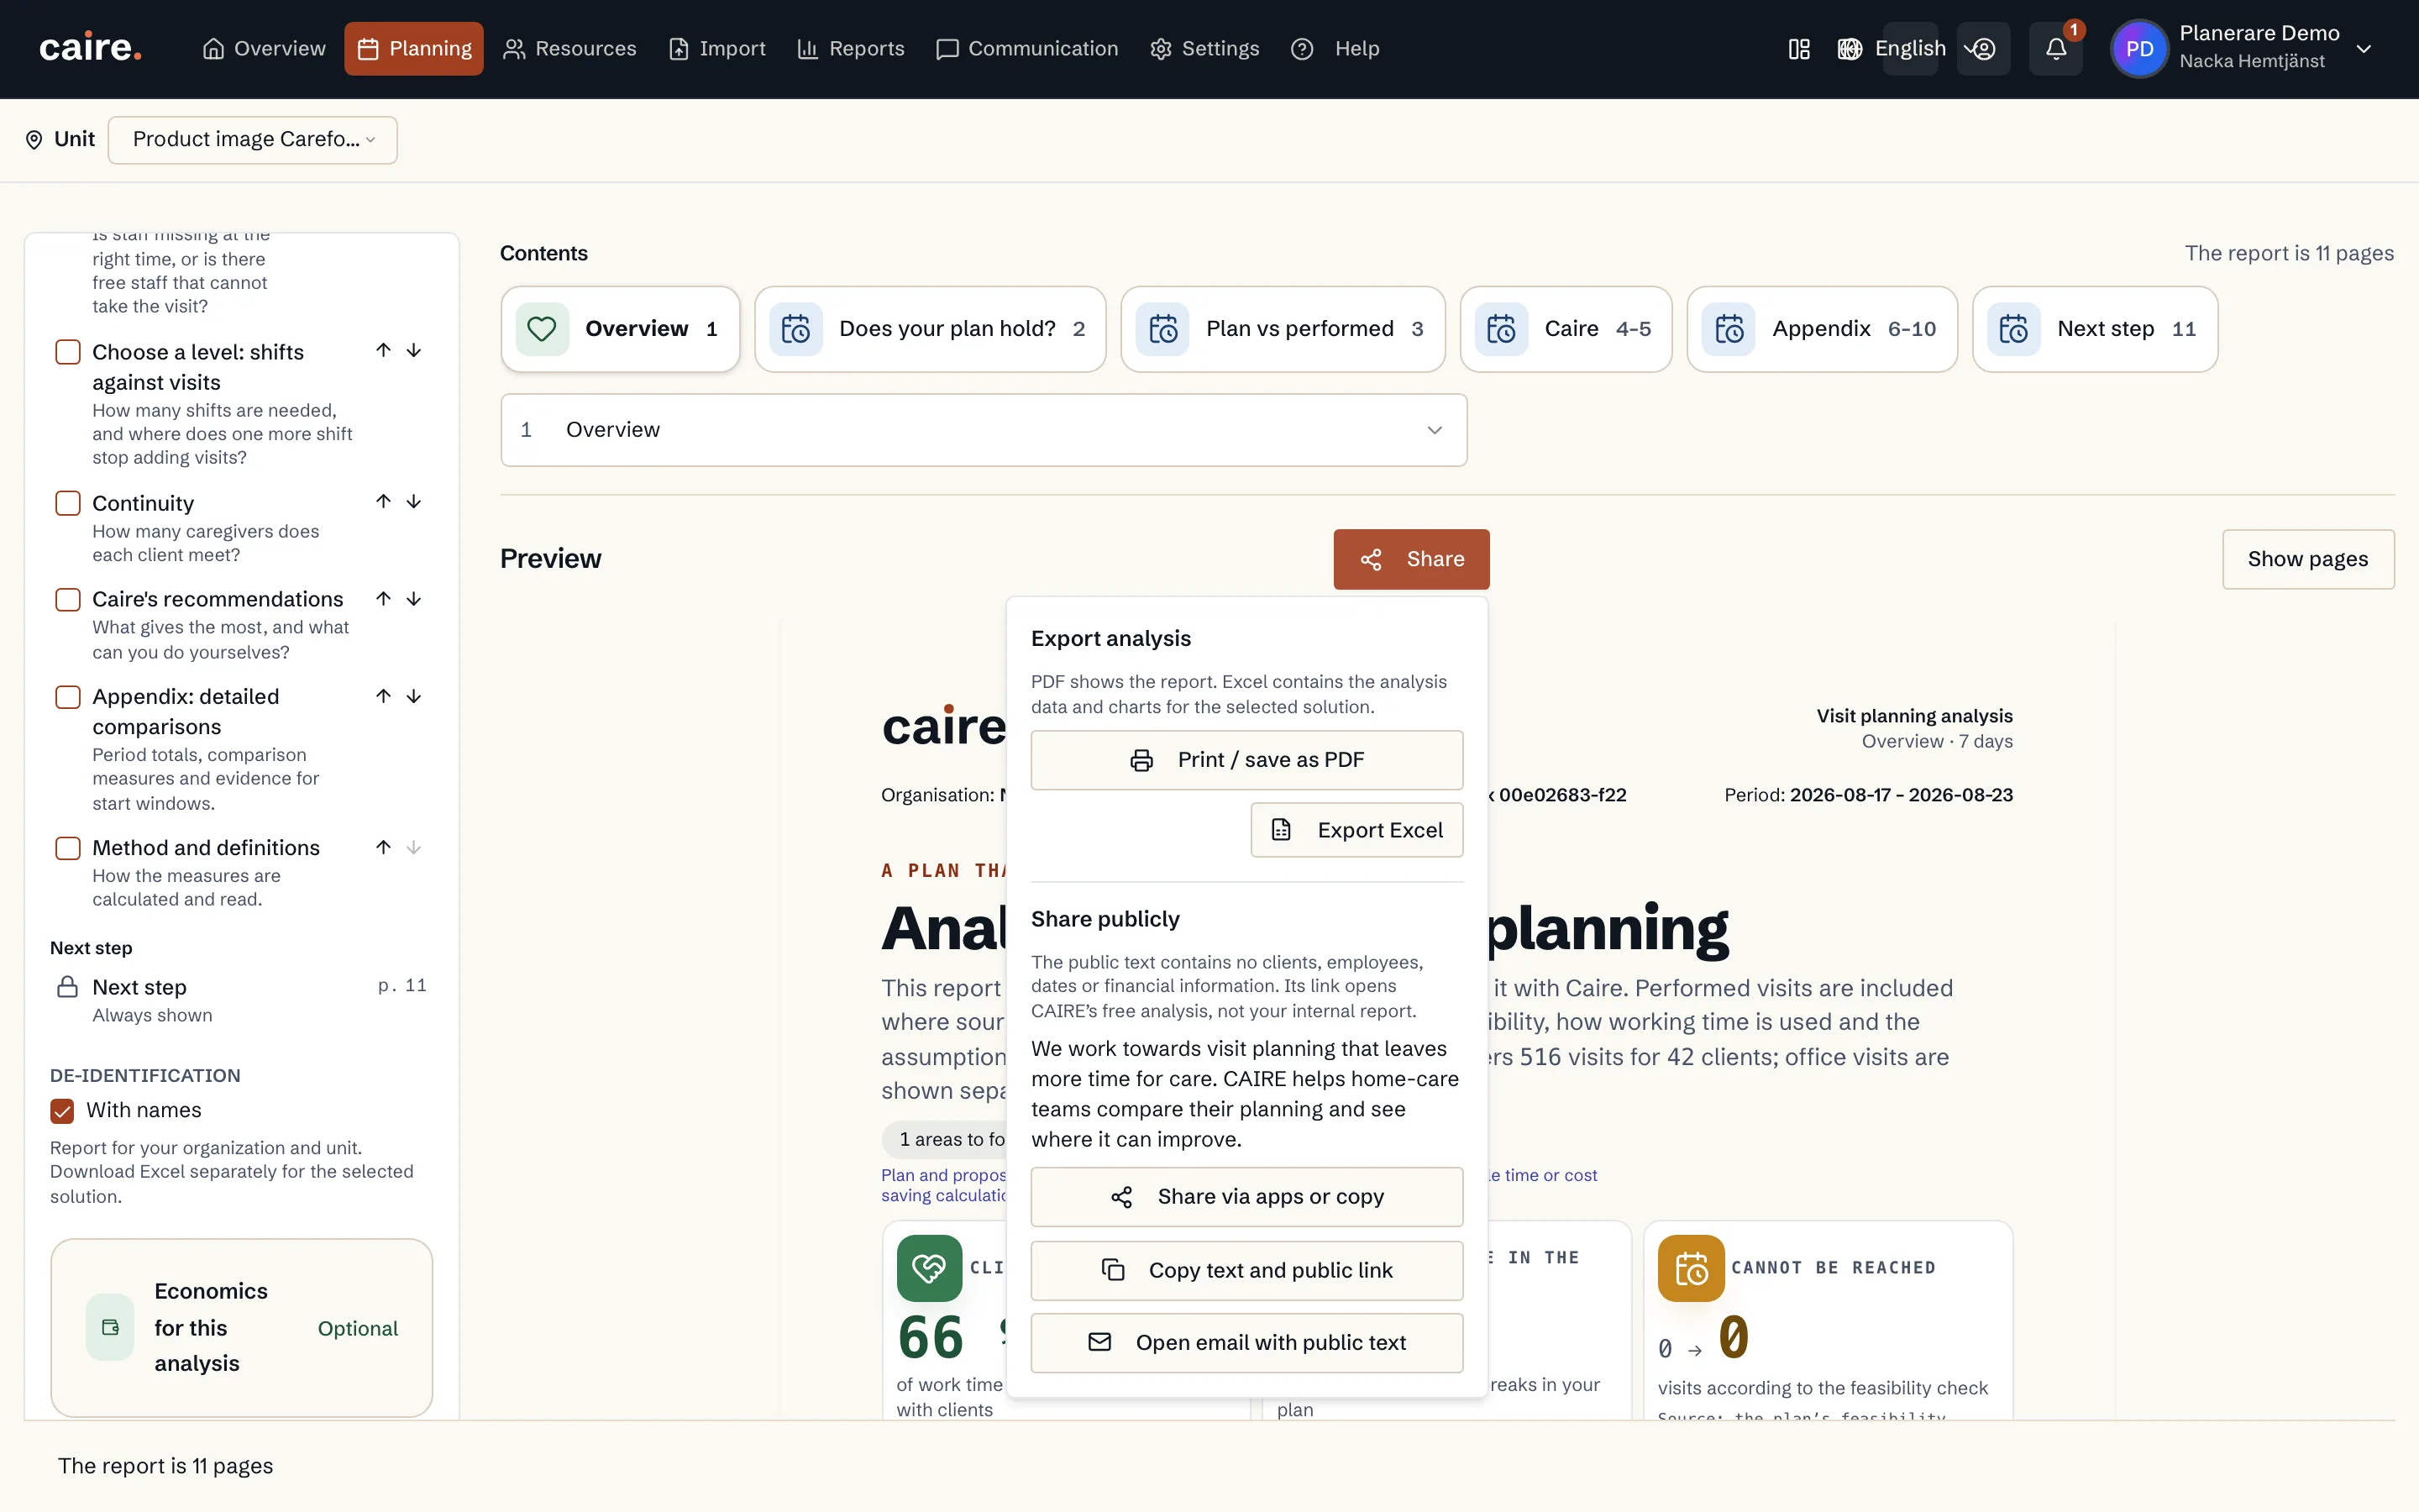
Task: Click the globe language icon
Action: [1850, 49]
